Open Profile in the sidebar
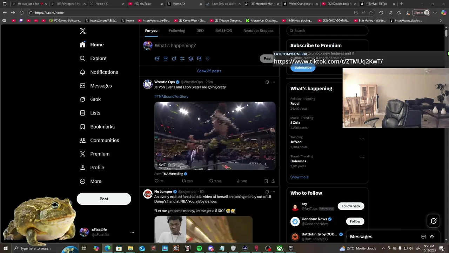 92,168
